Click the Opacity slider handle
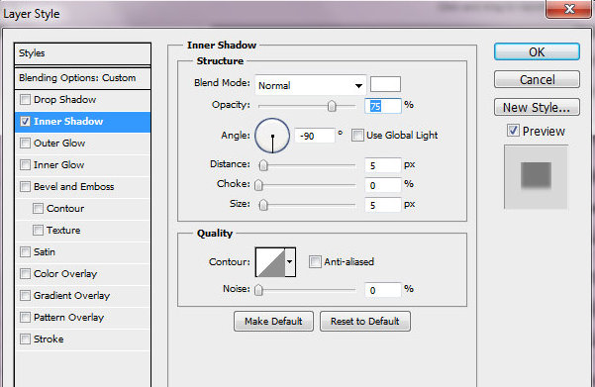 point(332,106)
